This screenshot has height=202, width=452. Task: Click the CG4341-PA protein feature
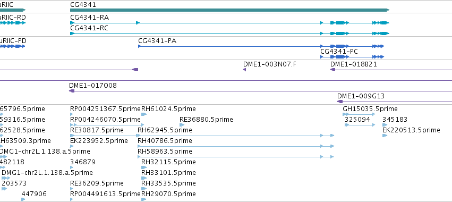point(261,46)
